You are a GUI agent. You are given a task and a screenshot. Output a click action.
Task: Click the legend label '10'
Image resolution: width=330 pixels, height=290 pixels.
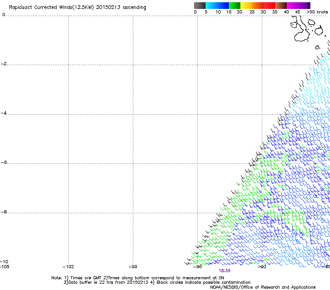218,12
